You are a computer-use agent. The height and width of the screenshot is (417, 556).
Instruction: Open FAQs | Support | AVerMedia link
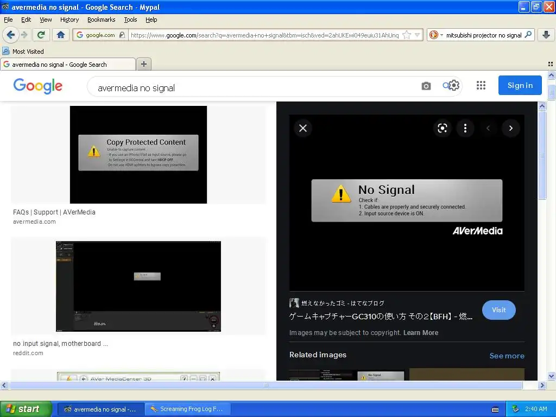54,212
